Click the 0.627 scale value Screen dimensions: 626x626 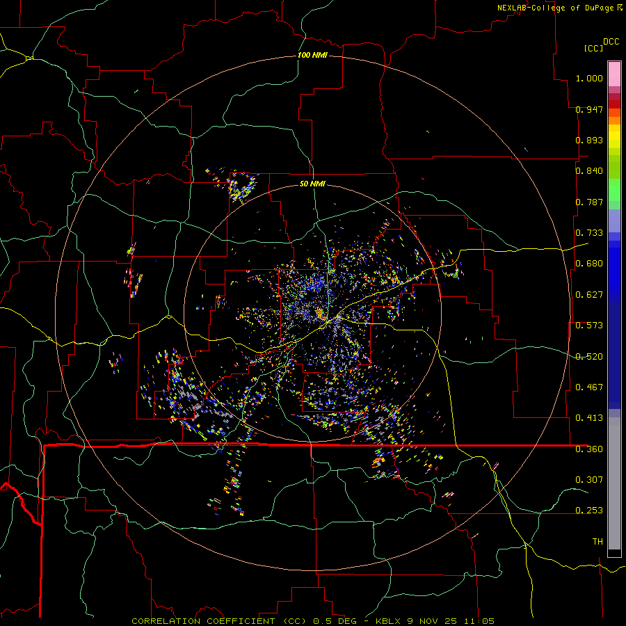coord(589,295)
